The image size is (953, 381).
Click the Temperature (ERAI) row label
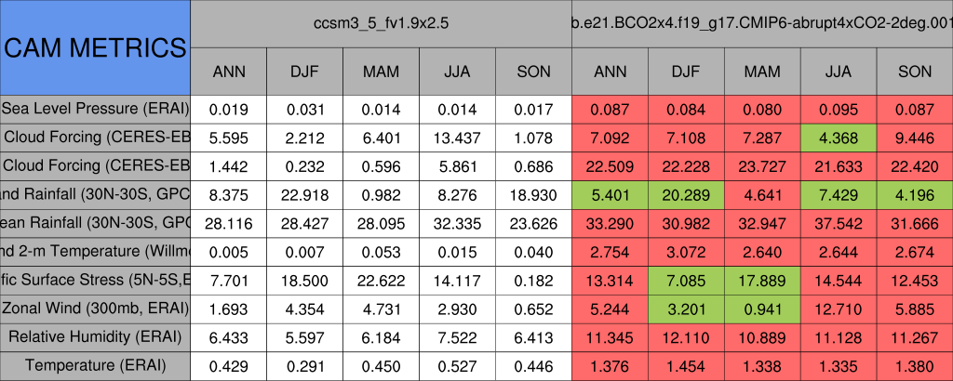95,365
